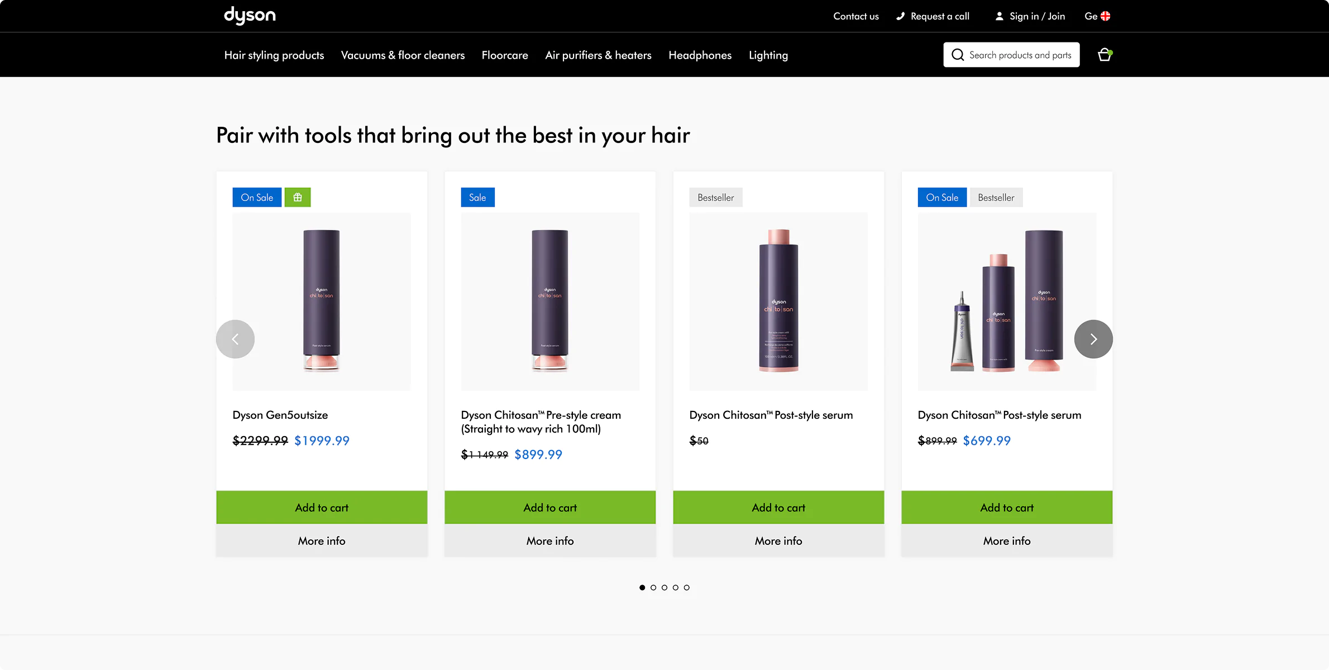
Task: View More info for Pre-style cream
Action: point(550,540)
